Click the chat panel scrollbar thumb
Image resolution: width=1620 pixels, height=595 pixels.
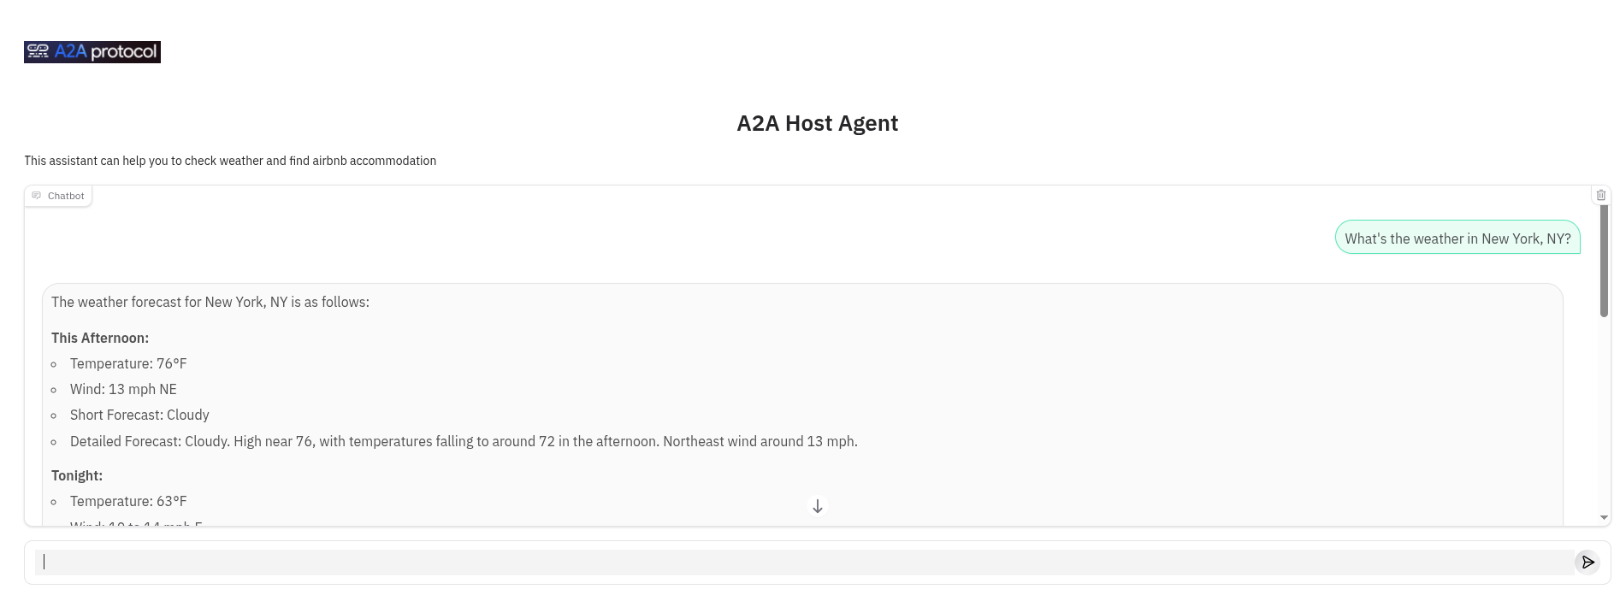pos(1604,261)
